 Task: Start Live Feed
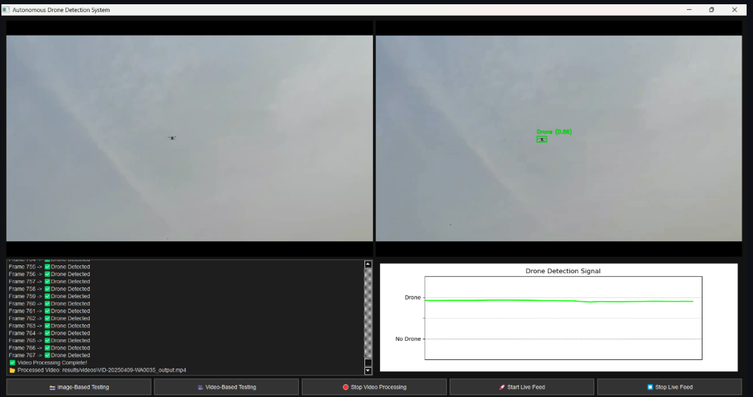[522, 387]
